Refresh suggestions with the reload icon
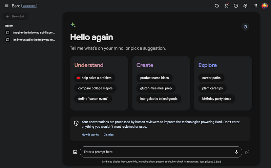271x168 pixels. click(245, 27)
